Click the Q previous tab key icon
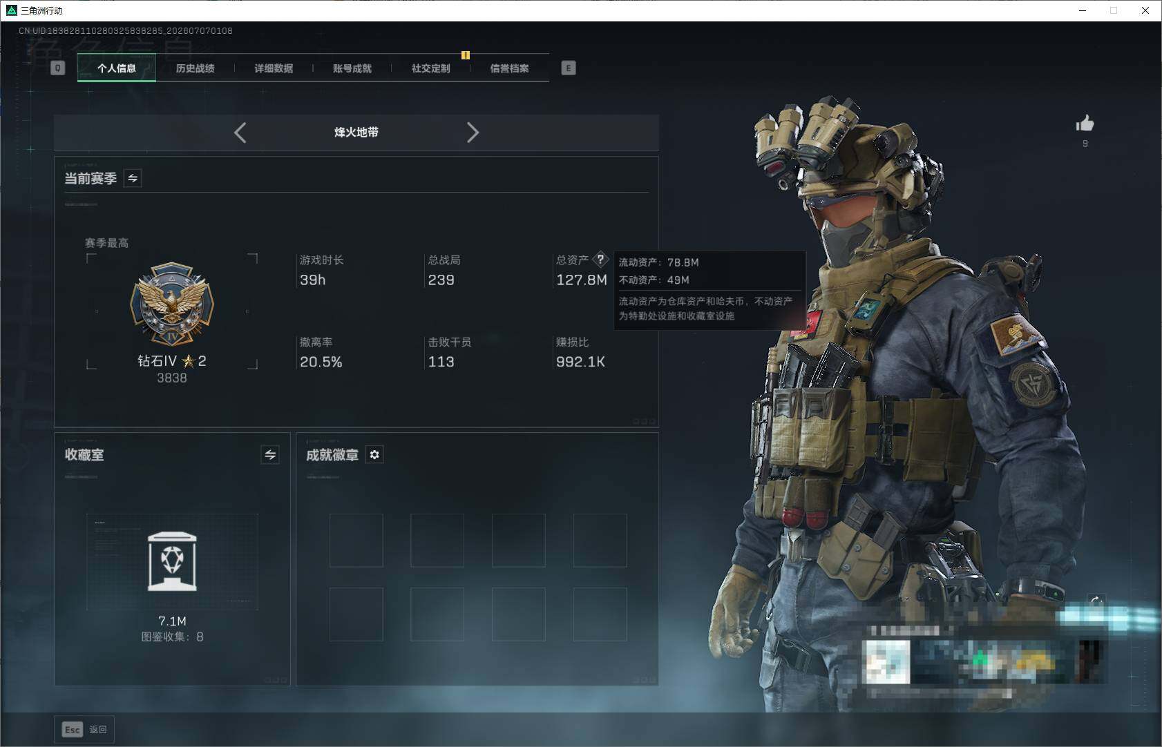1162x747 pixels. pos(58,68)
